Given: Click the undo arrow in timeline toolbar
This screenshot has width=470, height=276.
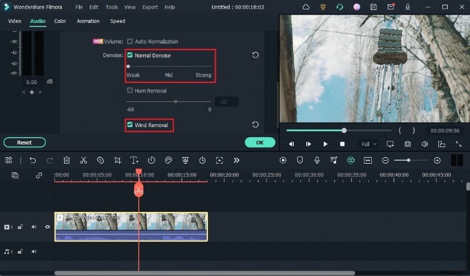Looking at the screenshot, I should point(33,160).
